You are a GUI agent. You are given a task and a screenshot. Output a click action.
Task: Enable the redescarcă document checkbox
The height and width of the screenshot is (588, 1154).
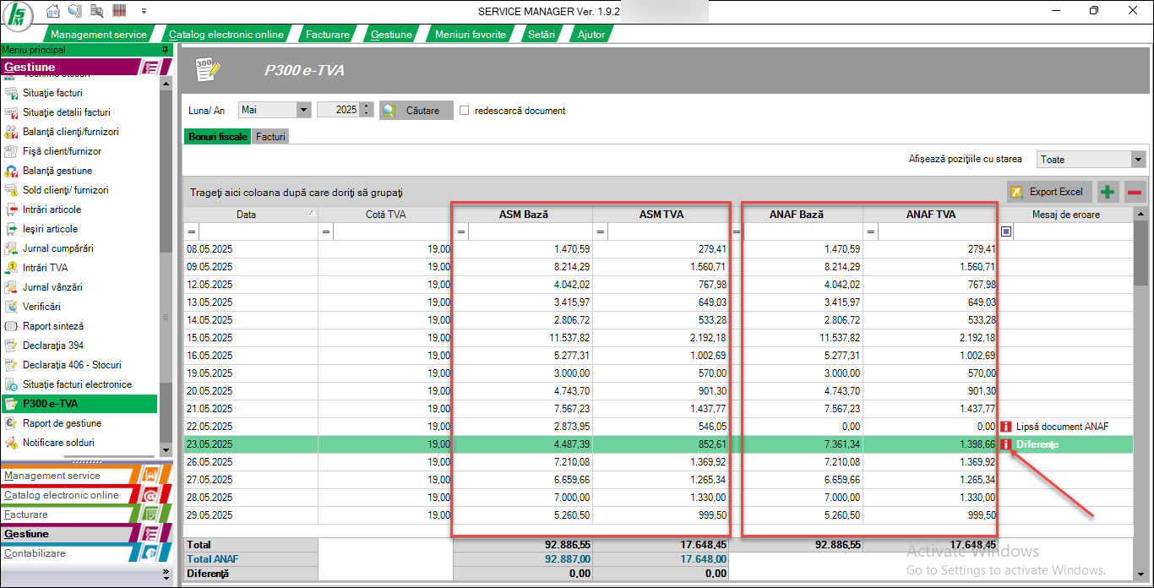click(464, 111)
